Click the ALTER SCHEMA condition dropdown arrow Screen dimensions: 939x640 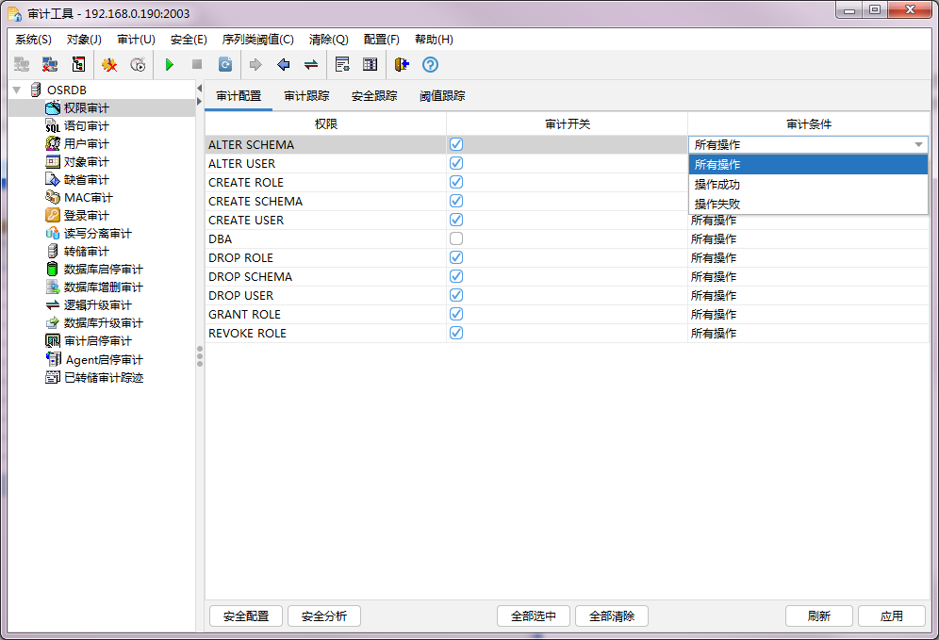coord(918,145)
